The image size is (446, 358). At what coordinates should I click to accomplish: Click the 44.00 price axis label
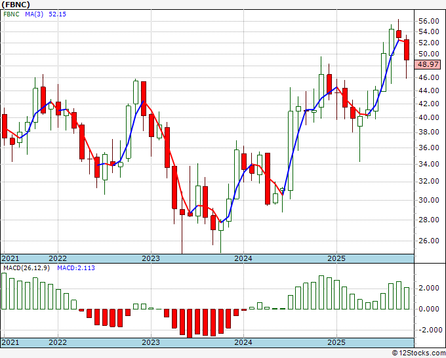coord(428,90)
